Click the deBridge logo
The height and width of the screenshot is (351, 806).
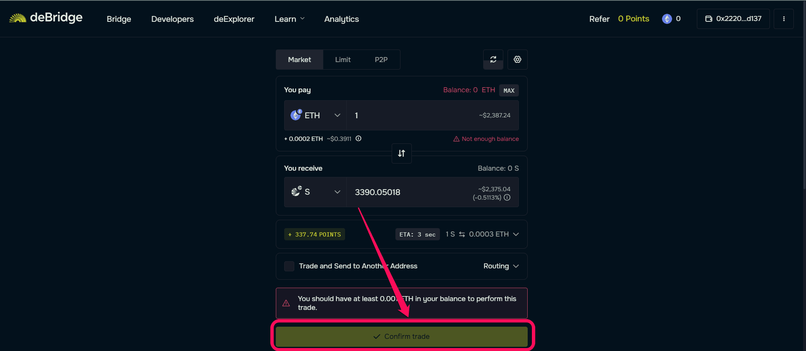click(x=46, y=18)
